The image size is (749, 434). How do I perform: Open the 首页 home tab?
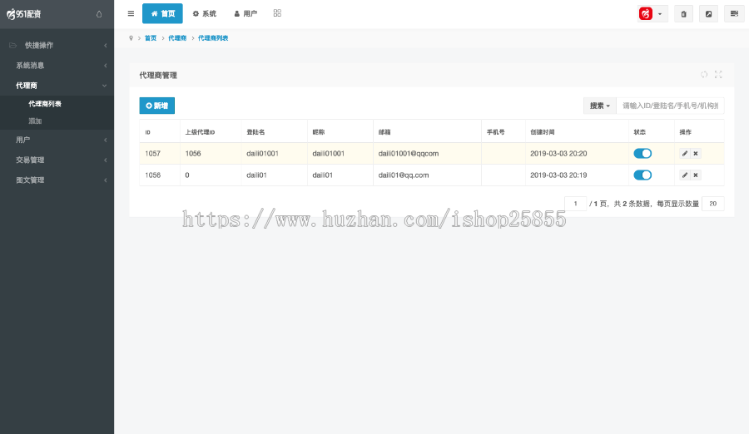click(162, 14)
